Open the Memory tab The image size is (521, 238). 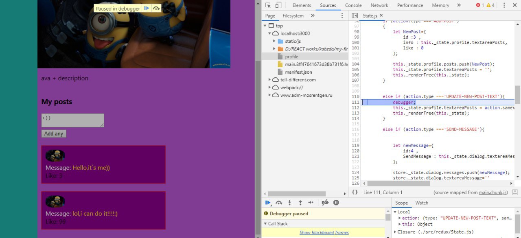tap(440, 5)
